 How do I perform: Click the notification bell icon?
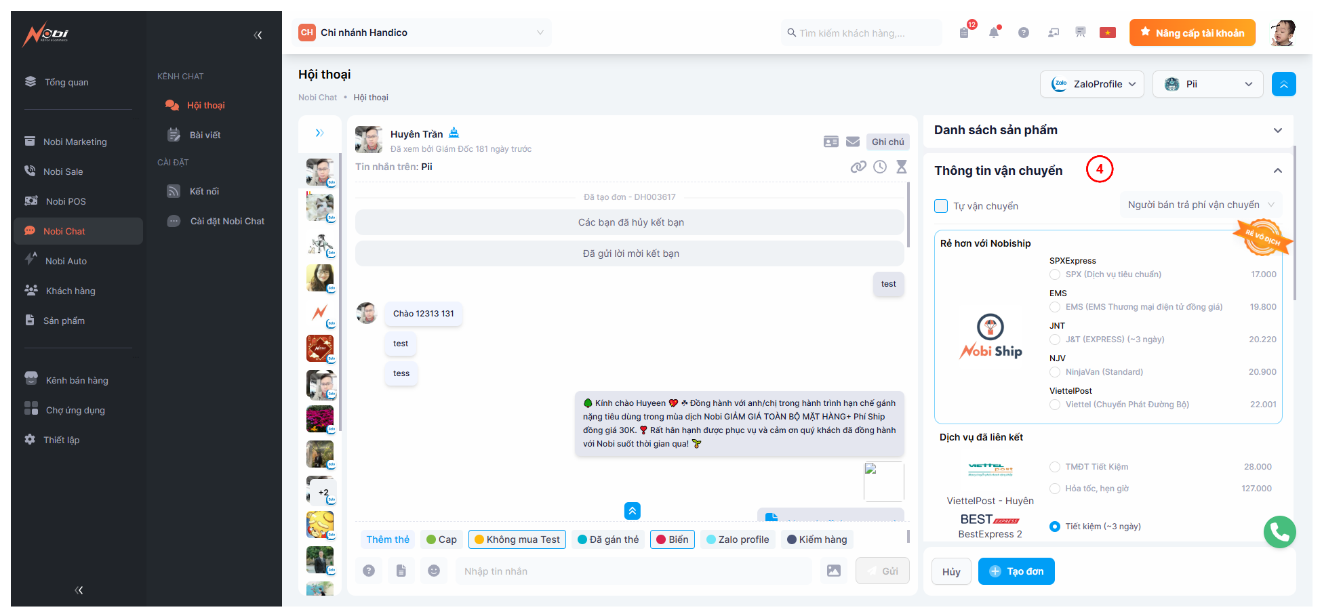[994, 33]
